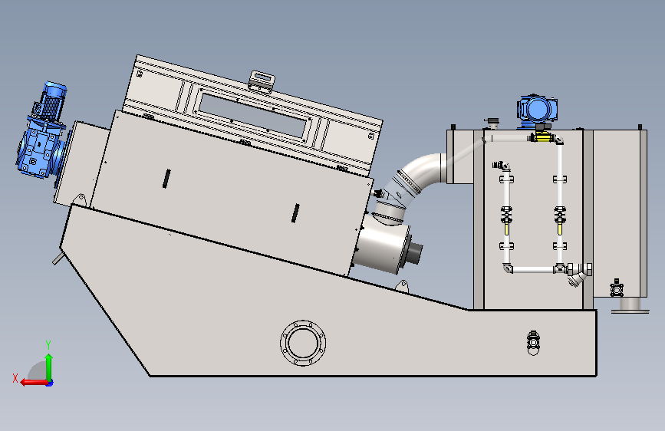Select the blue gear motor on the left end
Viewport: 665px width, 431px height.
41,130
